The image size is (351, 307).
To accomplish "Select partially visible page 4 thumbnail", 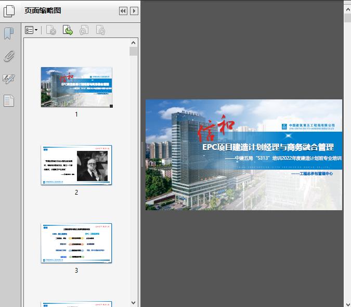I will pyautogui.click(x=76, y=304).
